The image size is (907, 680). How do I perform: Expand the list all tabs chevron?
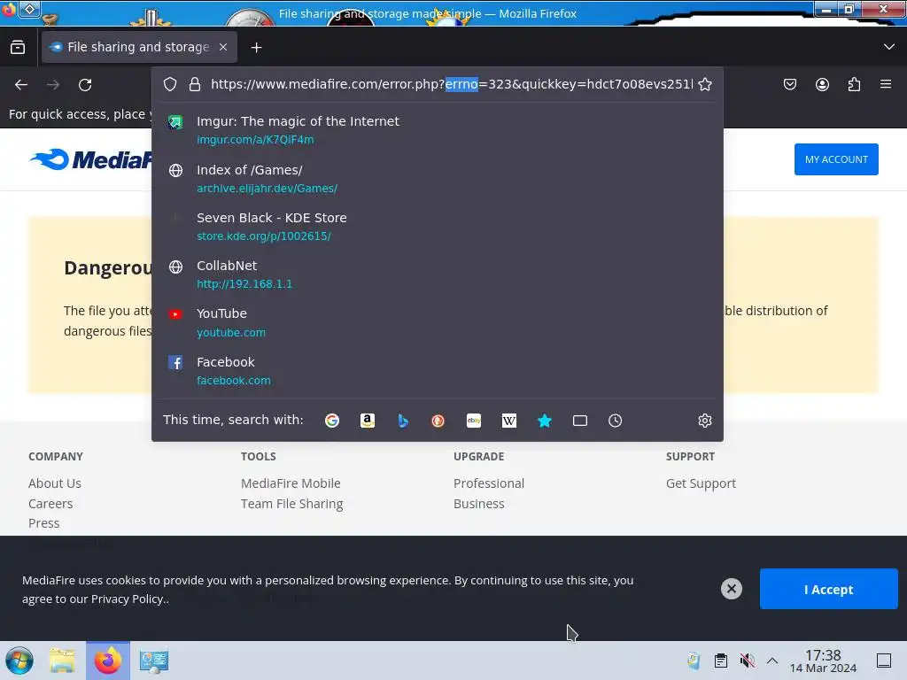(x=889, y=47)
